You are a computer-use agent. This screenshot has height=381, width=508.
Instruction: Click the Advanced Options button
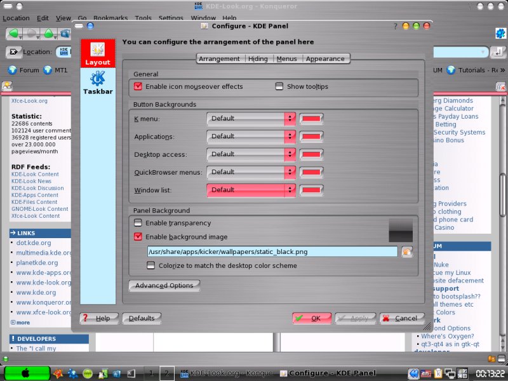(164, 285)
